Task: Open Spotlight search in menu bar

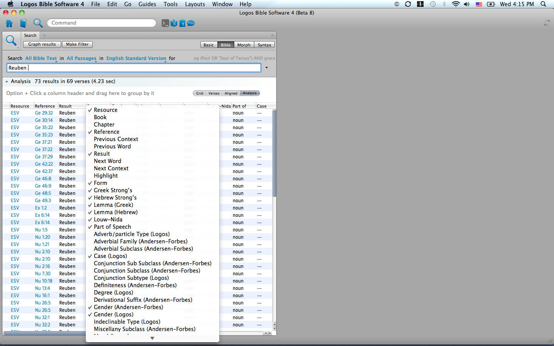Action: pos(543,4)
